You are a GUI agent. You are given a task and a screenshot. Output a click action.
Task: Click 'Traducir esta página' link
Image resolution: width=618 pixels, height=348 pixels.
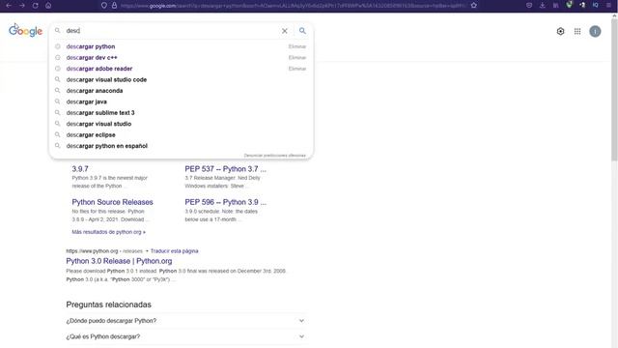(x=174, y=251)
